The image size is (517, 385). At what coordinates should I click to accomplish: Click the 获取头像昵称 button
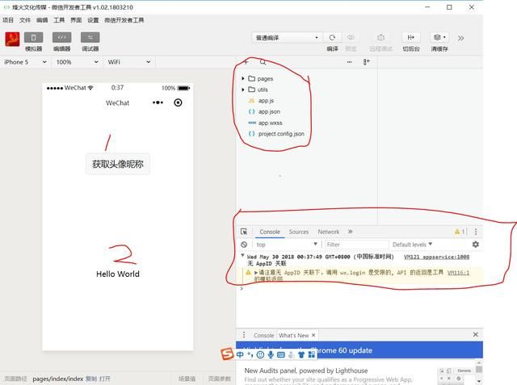(118, 164)
